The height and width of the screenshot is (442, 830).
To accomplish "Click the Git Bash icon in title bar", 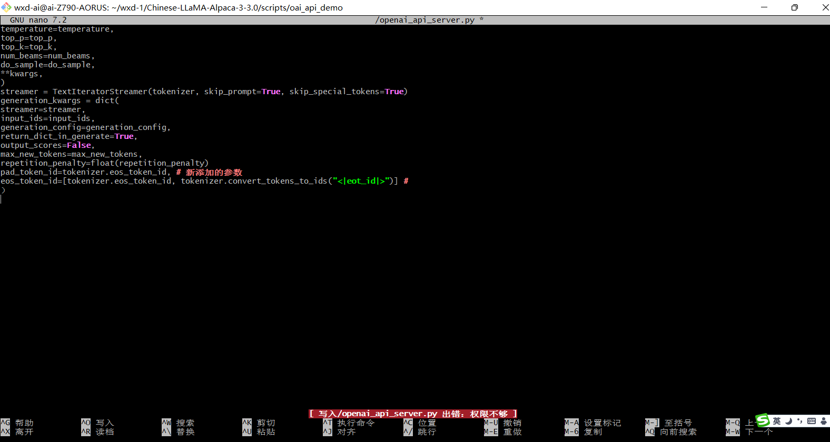I will (x=6, y=7).
